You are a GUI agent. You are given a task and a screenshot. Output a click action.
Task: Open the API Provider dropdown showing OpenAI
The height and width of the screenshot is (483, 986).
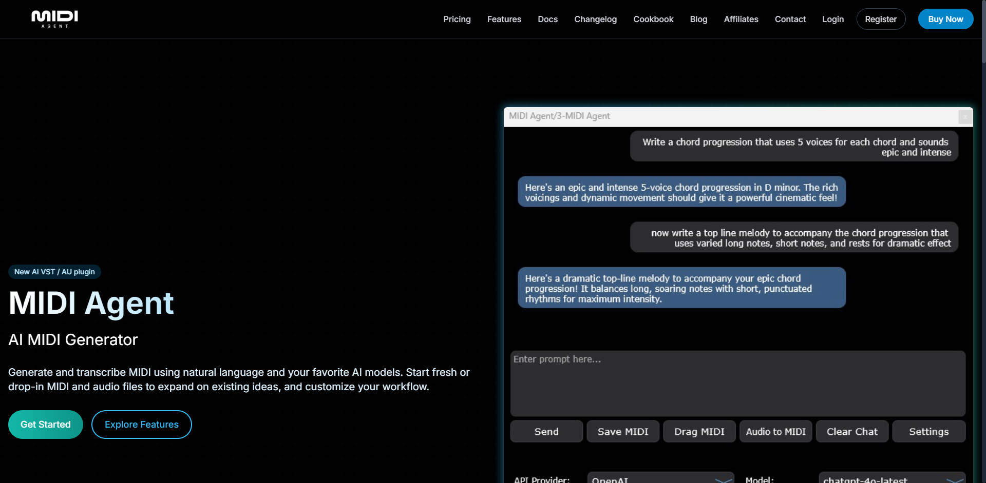(660, 479)
